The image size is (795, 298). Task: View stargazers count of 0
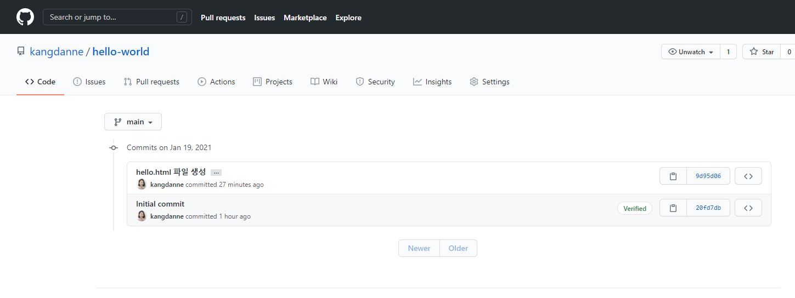[788, 51]
